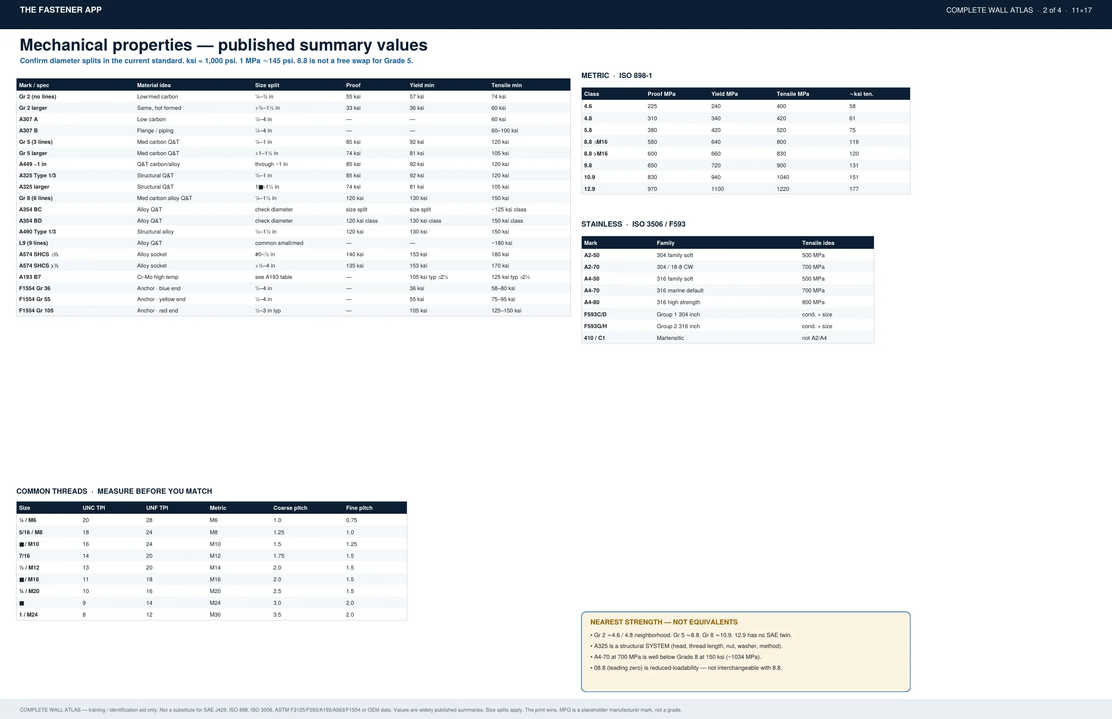Select the Gr 2 (no lines) row label
This screenshot has width=1112, height=719.
point(38,97)
